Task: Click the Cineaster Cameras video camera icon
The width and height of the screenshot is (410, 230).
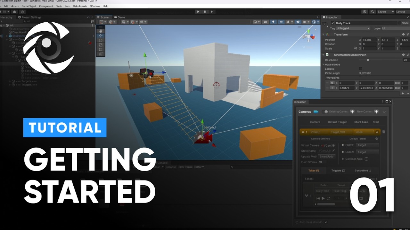Action: point(316,112)
